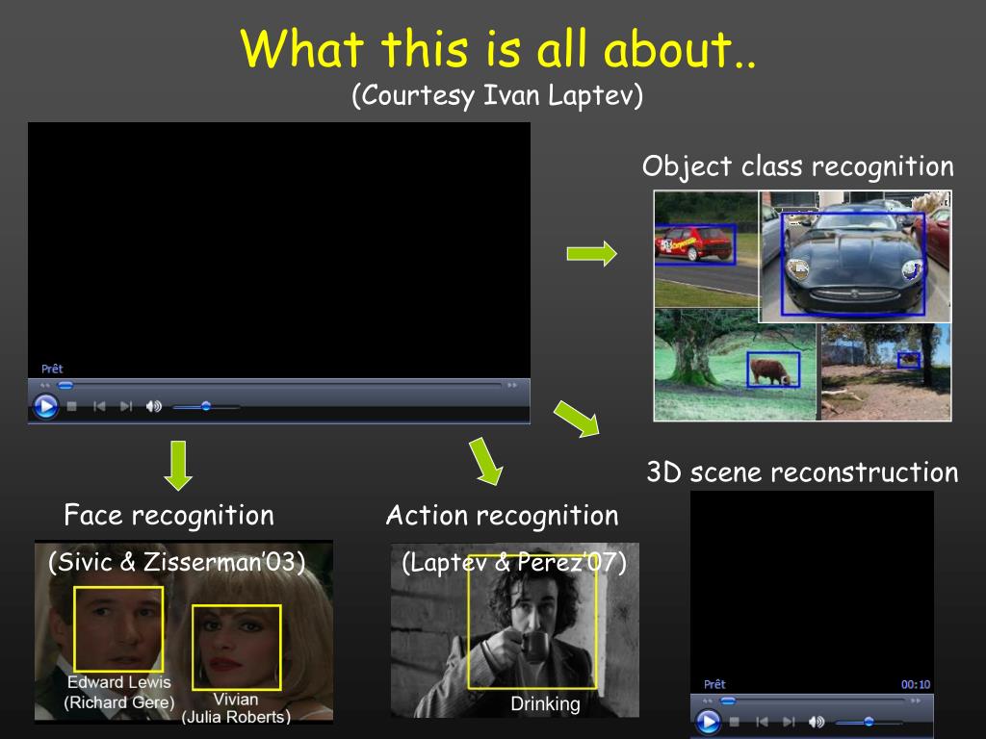Click the 'Vivian (Julia Roberts)' caption
986x739 pixels.
(x=236, y=708)
